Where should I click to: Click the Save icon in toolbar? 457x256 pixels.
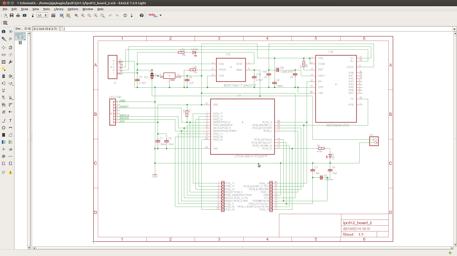11,16
